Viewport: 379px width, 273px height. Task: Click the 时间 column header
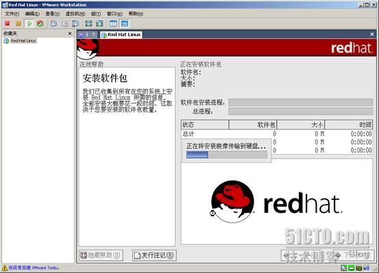tap(349, 125)
